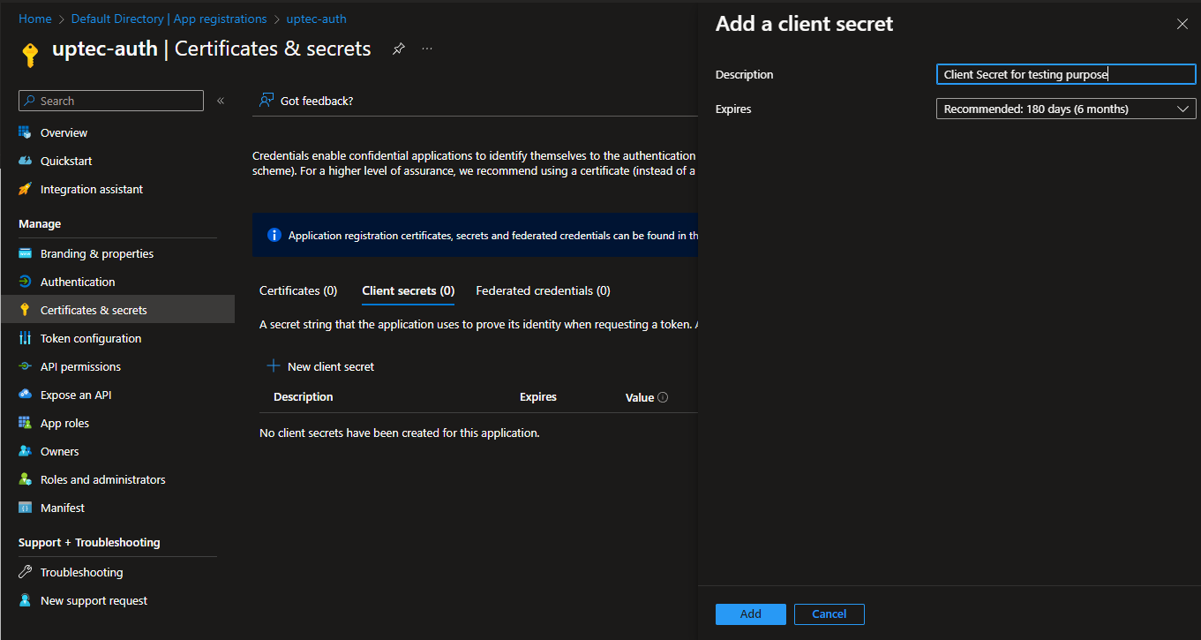Expand the Expires dropdown

(x=1065, y=109)
